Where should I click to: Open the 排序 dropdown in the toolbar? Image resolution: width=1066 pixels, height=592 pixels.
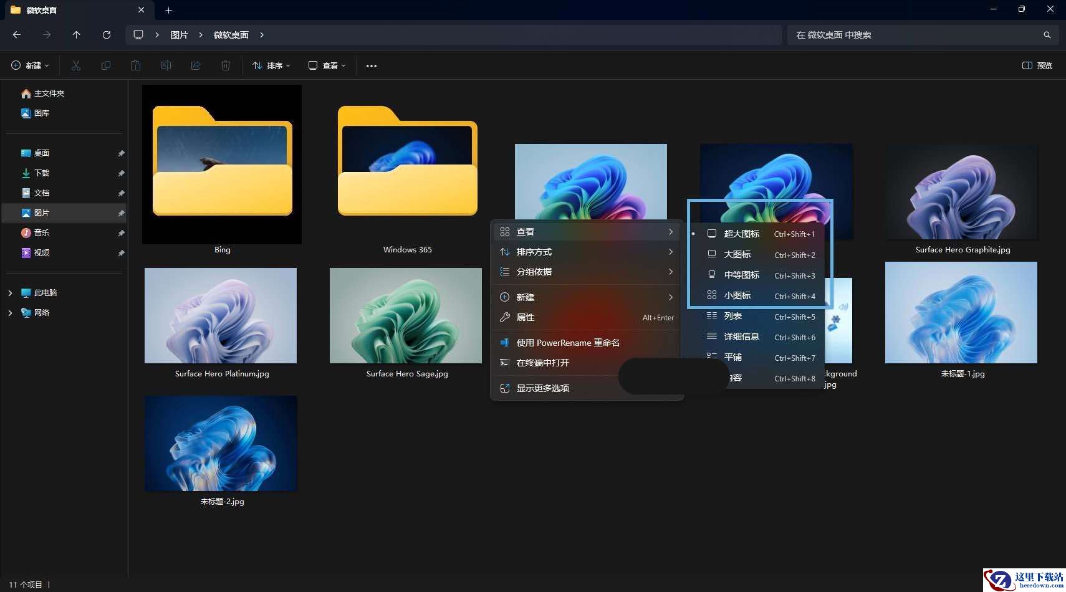(271, 65)
